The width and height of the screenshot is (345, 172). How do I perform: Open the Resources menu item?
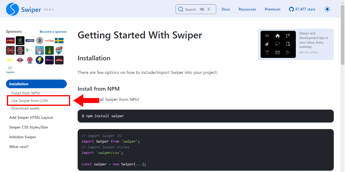247,9
